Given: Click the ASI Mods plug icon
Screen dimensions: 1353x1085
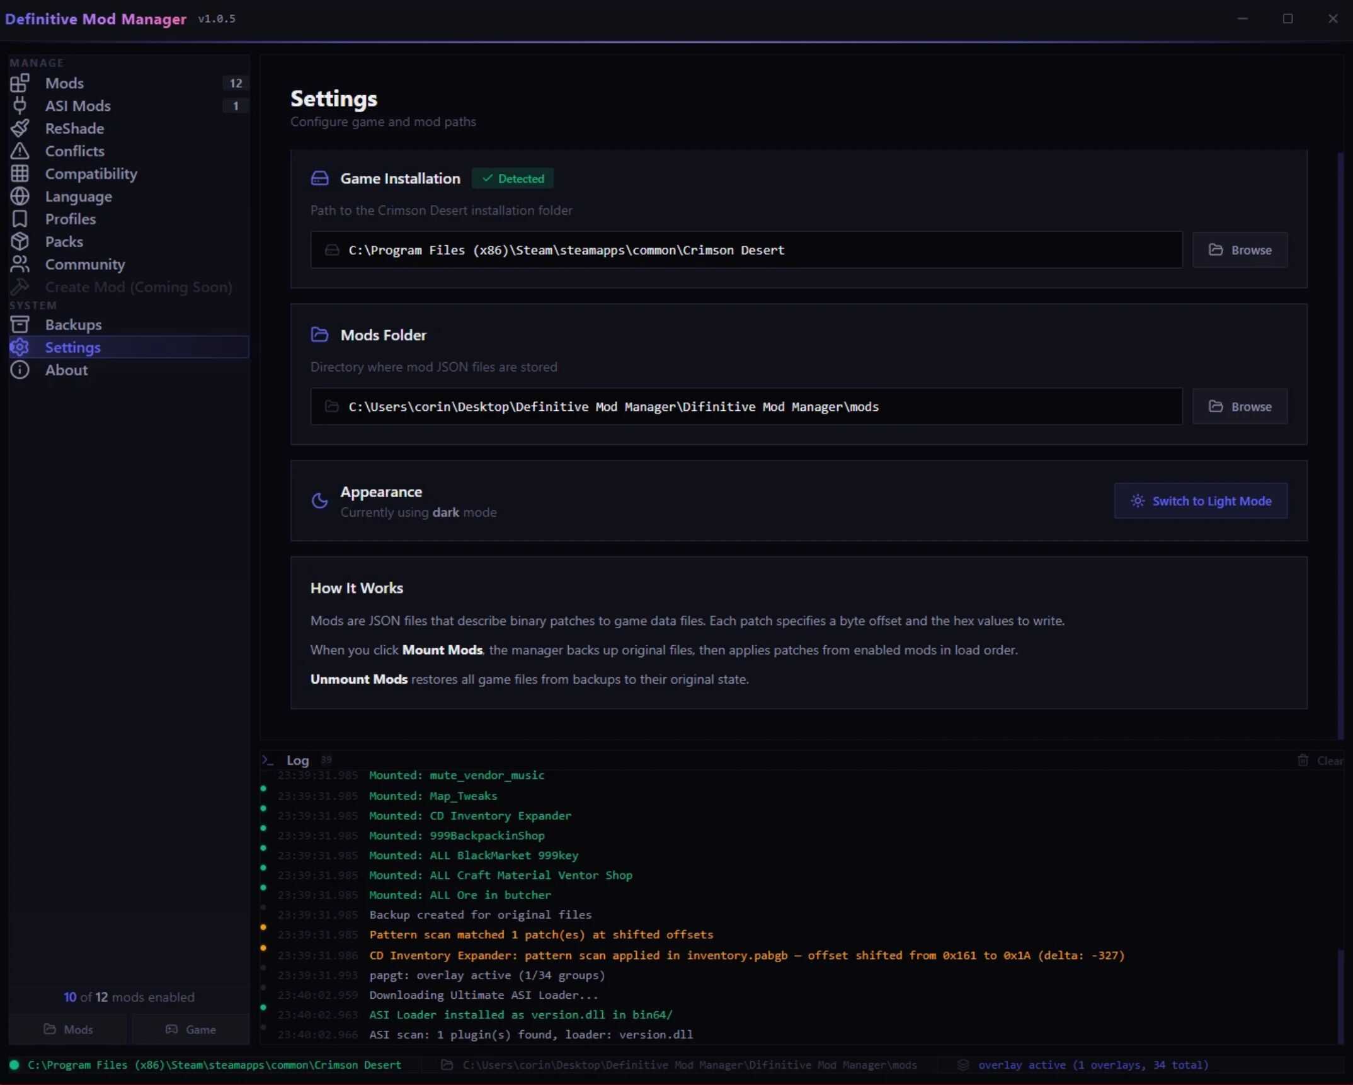Looking at the screenshot, I should click(20, 105).
